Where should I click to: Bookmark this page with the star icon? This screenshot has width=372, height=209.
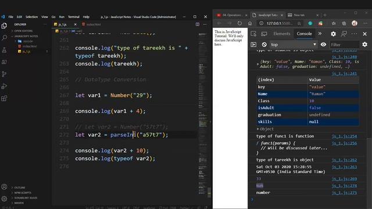click(x=299, y=23)
